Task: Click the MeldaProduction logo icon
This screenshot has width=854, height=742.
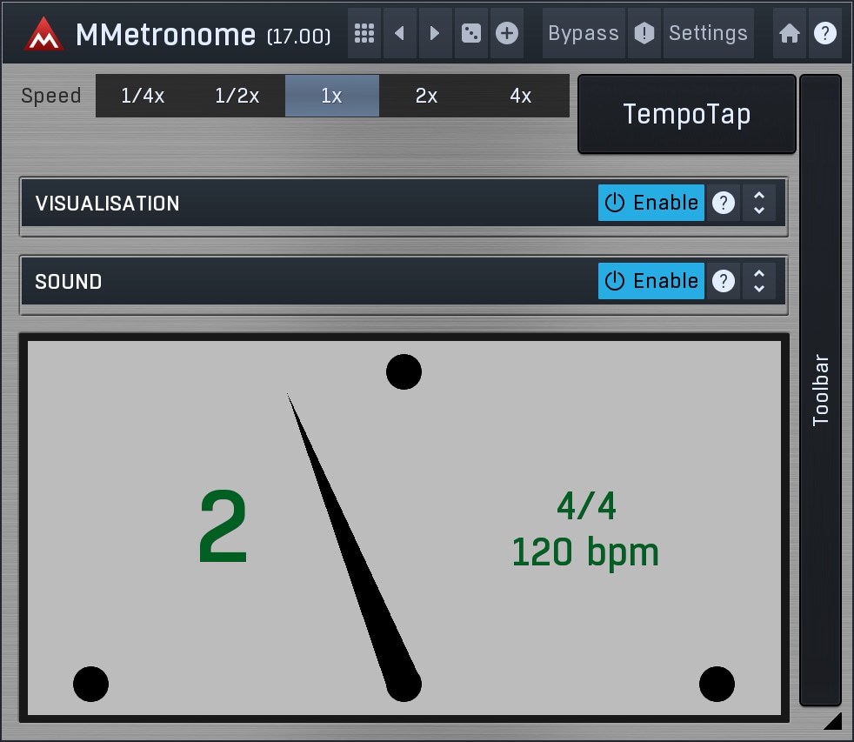Action: [x=43, y=34]
